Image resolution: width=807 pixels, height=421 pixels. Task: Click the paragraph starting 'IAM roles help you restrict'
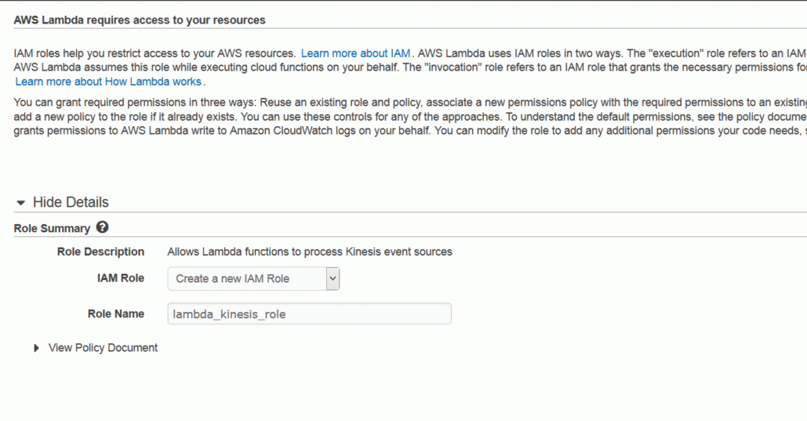tap(410, 67)
